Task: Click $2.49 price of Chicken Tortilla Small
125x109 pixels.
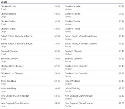Action: pos(57,21)
